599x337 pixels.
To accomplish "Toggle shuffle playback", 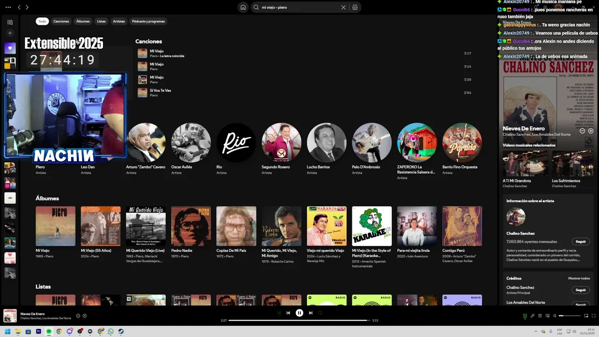I will pos(279,313).
